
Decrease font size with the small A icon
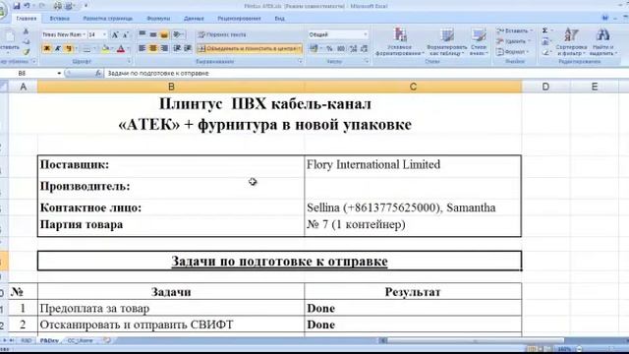pos(126,34)
